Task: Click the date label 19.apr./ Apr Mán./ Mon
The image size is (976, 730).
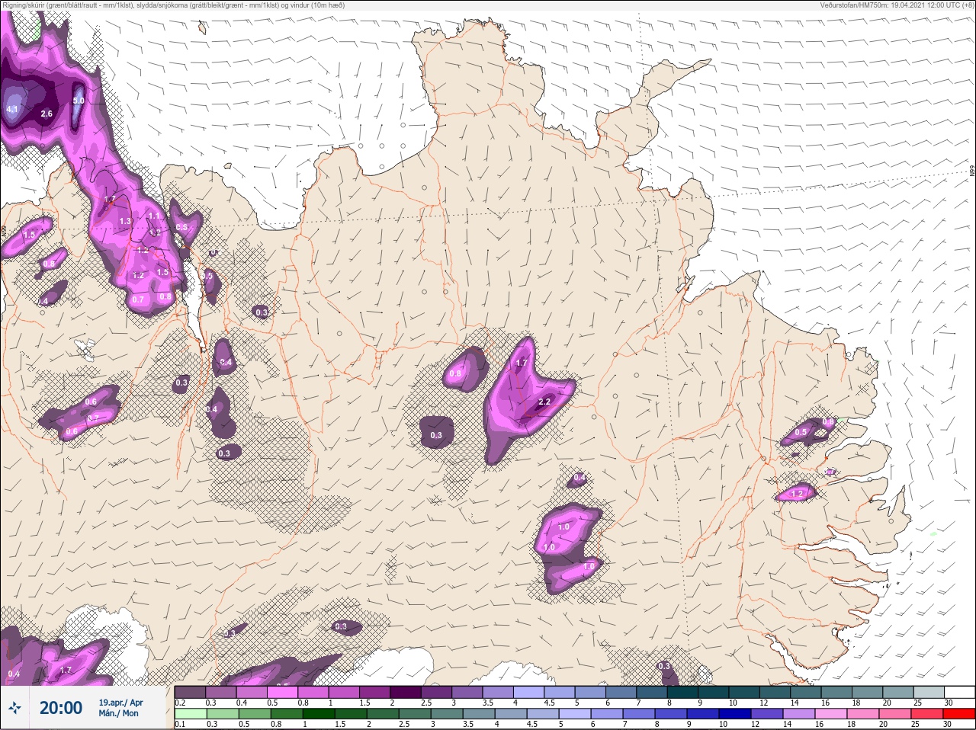Action: click(x=120, y=708)
